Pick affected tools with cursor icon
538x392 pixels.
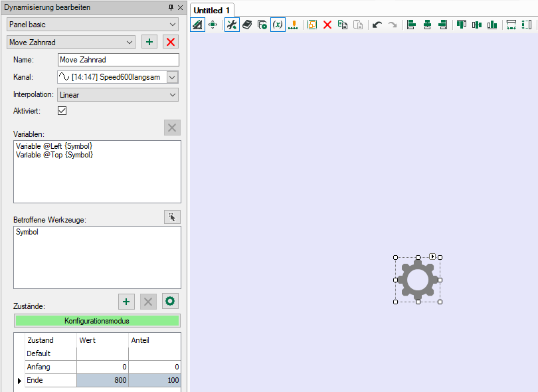(x=172, y=217)
